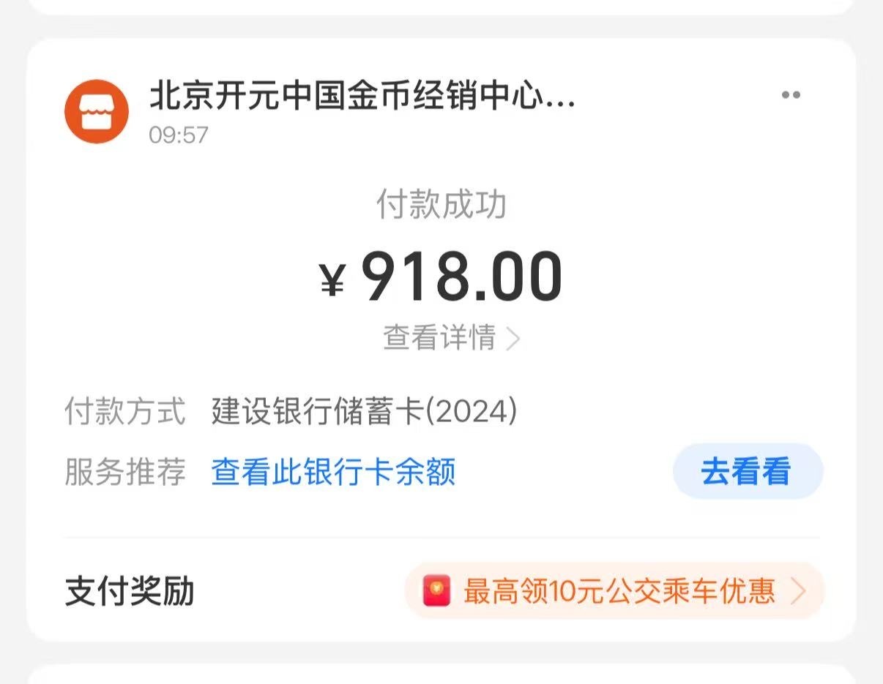Tap the next message card at the bottom
The image size is (883, 684).
click(x=441, y=675)
